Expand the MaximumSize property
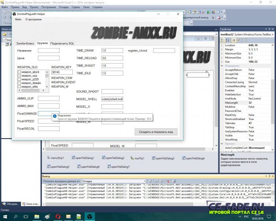276x221 pixels. tap(222, 54)
